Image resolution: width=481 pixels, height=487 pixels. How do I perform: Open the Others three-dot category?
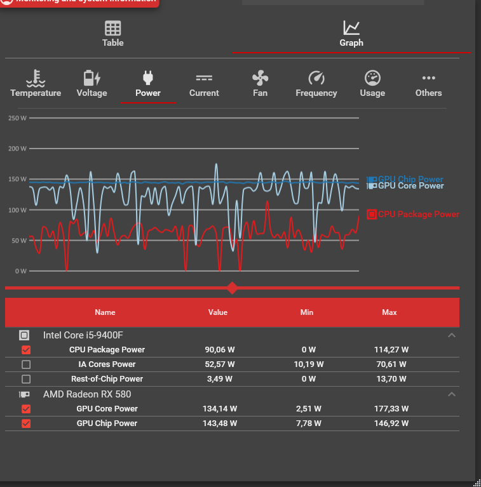428,83
